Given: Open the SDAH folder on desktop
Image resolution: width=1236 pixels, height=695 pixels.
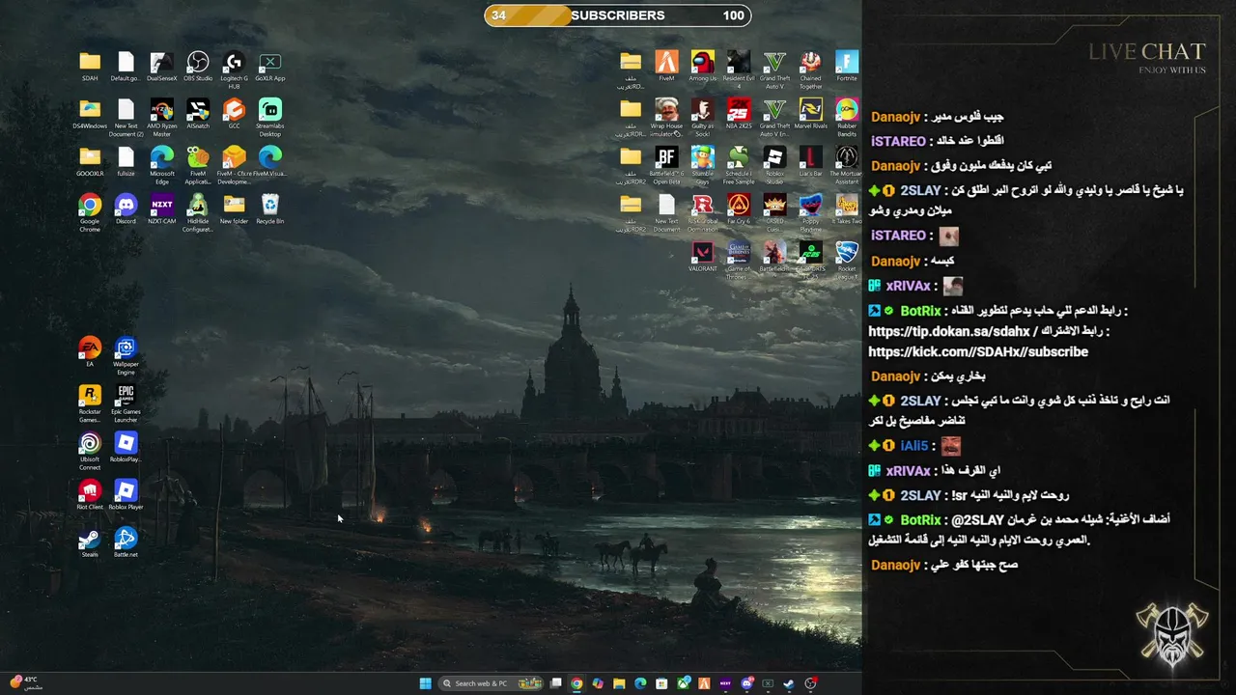Looking at the screenshot, I should pos(90,67).
